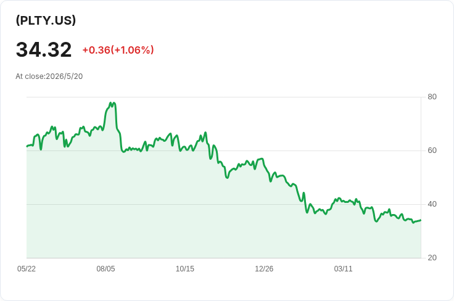Click the 60 price axis label

(x=432, y=150)
